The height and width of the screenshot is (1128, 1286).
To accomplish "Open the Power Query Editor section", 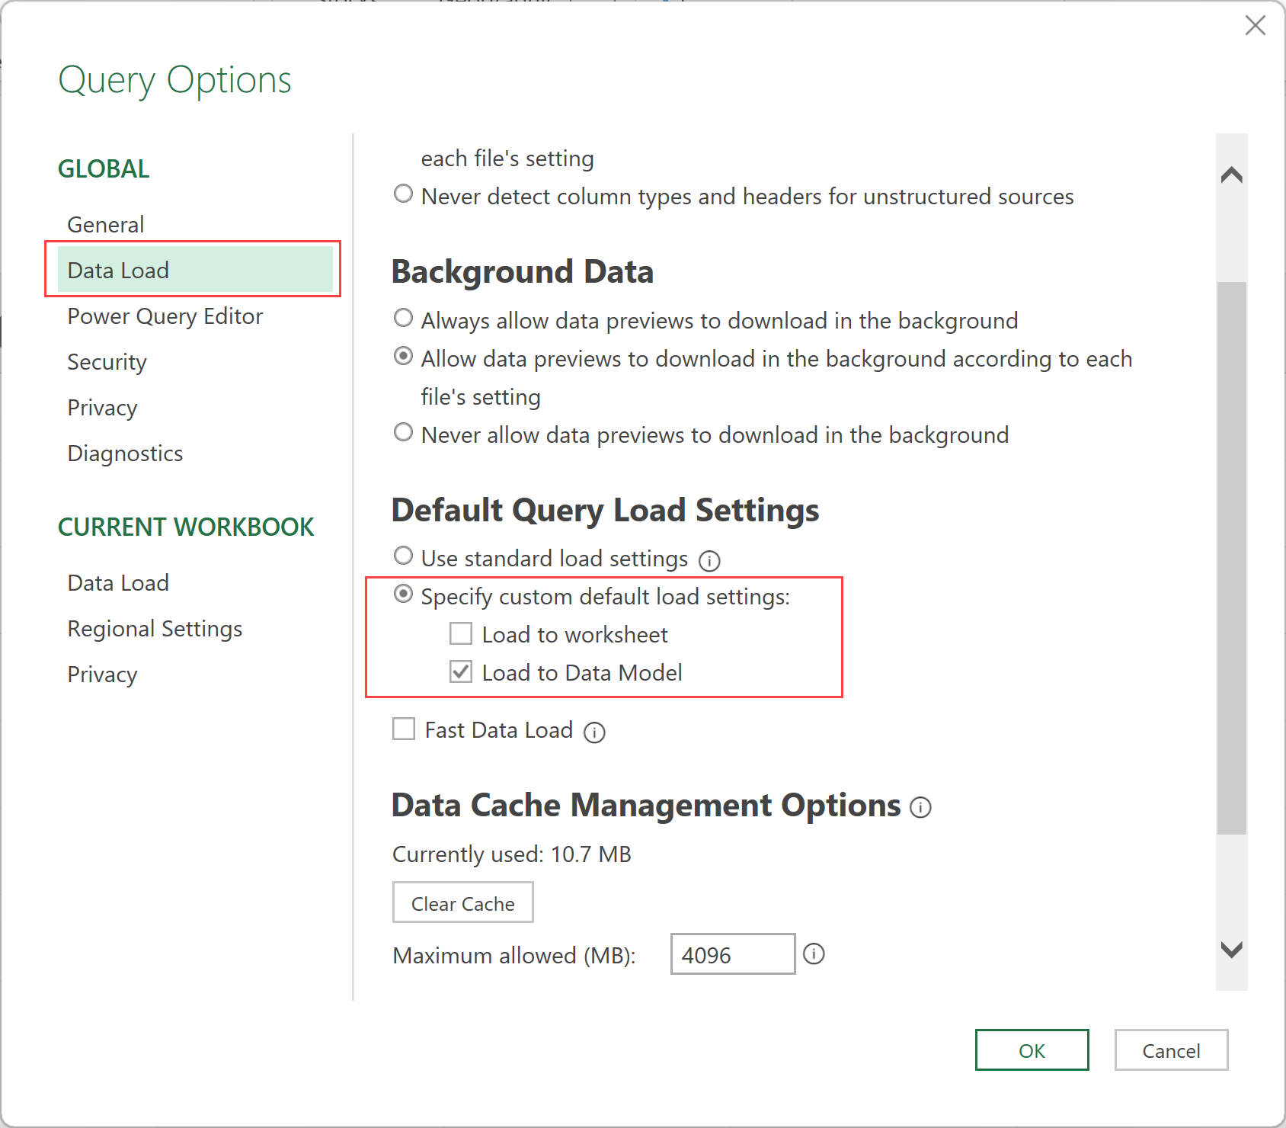I will [165, 316].
